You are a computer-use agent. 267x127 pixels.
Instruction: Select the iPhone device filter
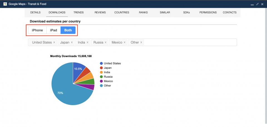point(37,30)
